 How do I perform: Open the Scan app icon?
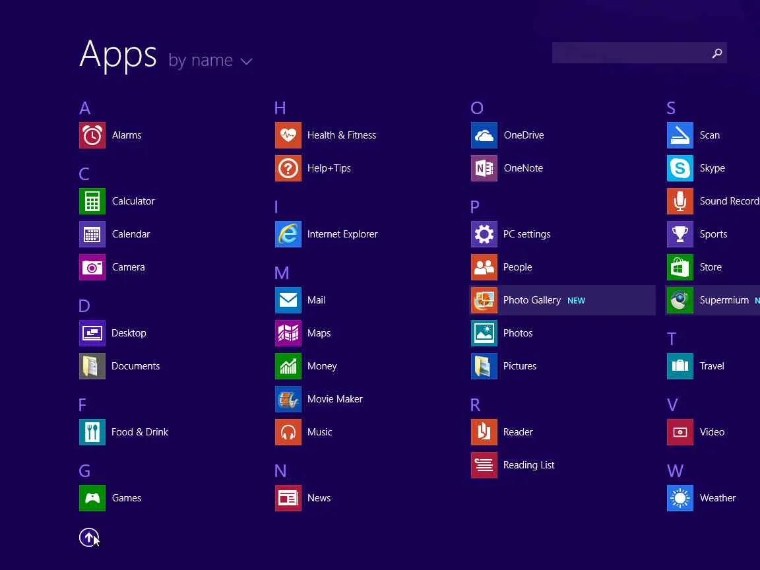coord(680,135)
